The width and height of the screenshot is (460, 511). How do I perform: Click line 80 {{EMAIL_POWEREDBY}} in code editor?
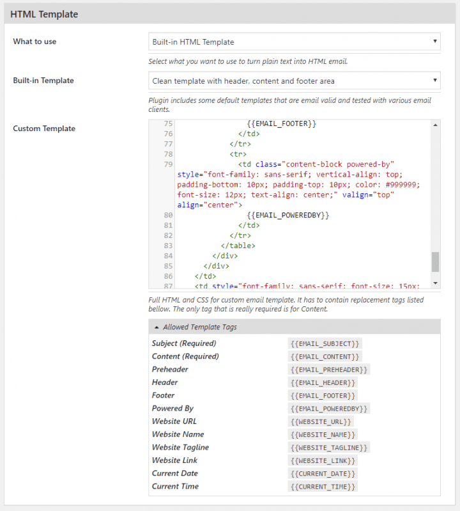pyautogui.click(x=287, y=215)
